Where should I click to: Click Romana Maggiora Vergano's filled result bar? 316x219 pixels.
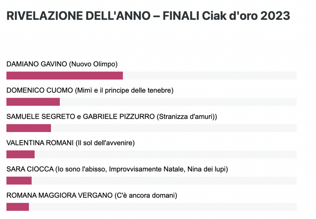[x=18, y=207]
